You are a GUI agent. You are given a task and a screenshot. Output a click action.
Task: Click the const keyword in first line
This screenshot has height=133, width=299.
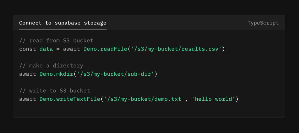28,49
